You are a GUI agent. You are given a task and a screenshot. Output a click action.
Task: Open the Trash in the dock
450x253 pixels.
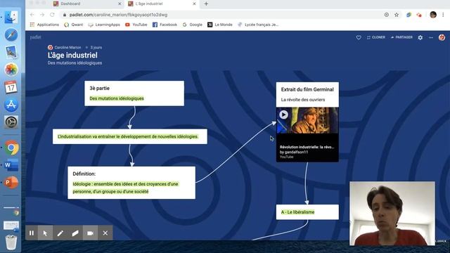(11, 242)
